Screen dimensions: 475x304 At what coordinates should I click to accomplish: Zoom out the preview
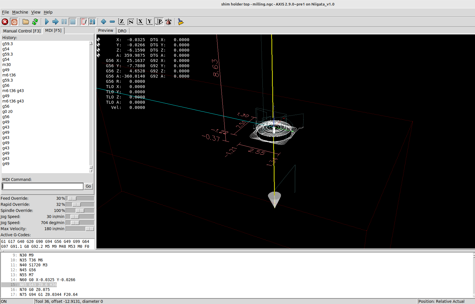coord(112,22)
